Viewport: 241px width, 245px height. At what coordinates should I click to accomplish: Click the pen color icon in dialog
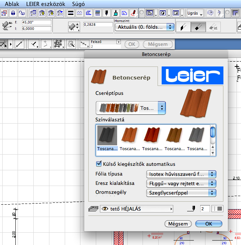coord(192,209)
